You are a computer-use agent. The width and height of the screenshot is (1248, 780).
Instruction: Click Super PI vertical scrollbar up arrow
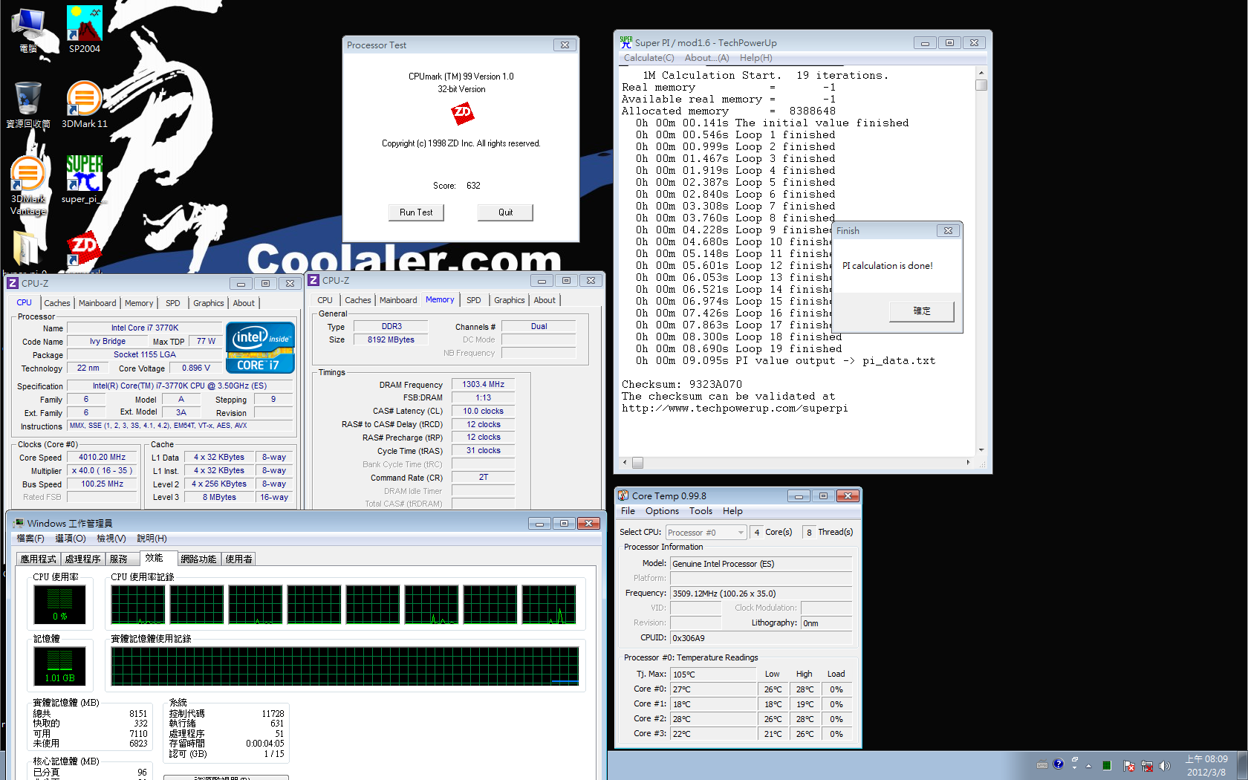981,73
